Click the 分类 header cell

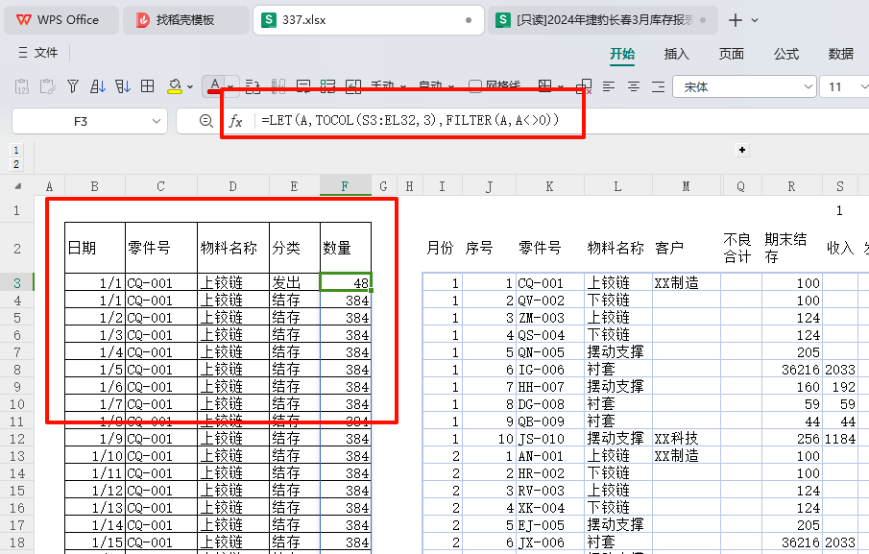[295, 248]
